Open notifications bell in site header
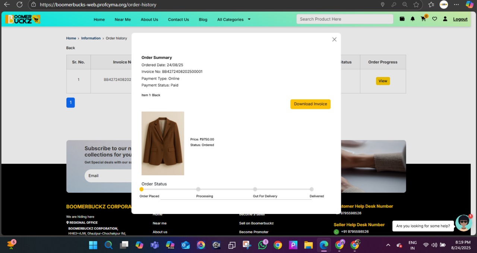 tap(413, 19)
